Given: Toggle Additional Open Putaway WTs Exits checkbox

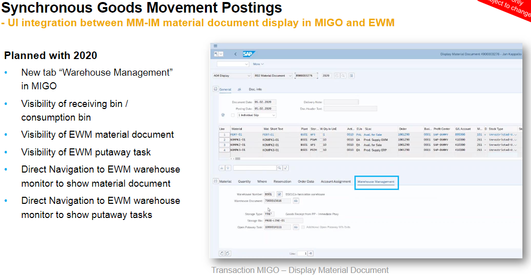Looking at the screenshot, I should click(x=303, y=227).
